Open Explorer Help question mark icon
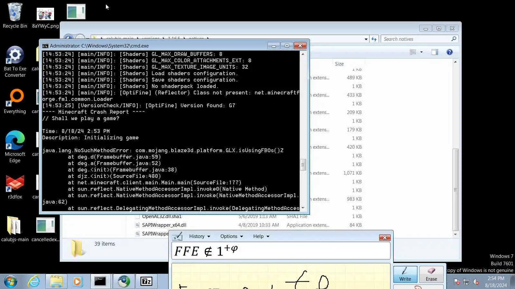 (x=450, y=52)
